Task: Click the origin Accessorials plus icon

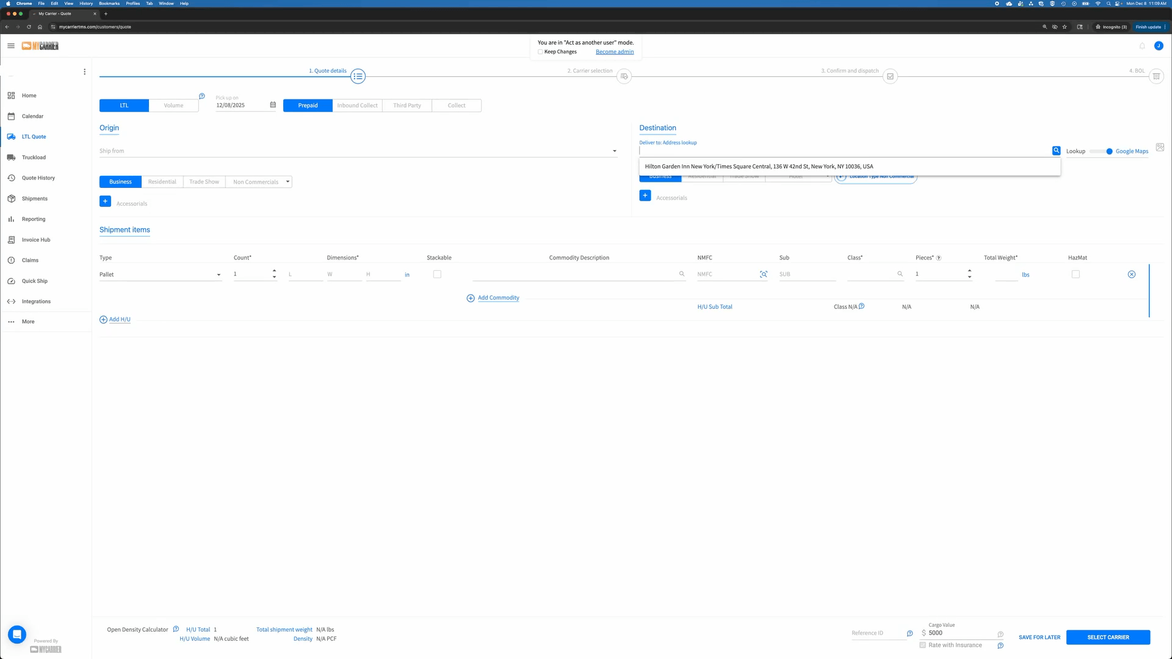Action: (105, 201)
